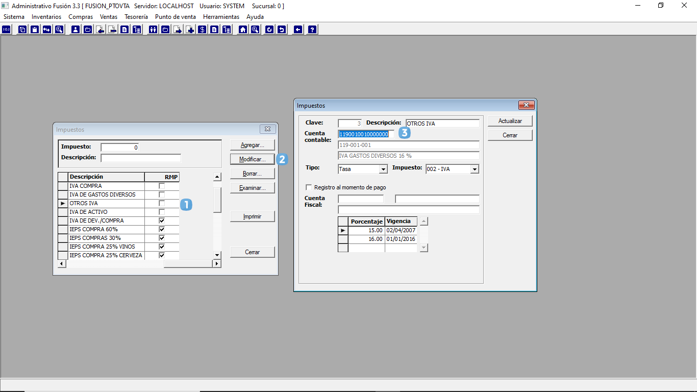Click the two people toolbar icon
Viewport: 697px width, 392px height.
point(153,29)
